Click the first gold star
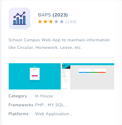The width and height of the screenshot is (122, 125). pos(40,22)
